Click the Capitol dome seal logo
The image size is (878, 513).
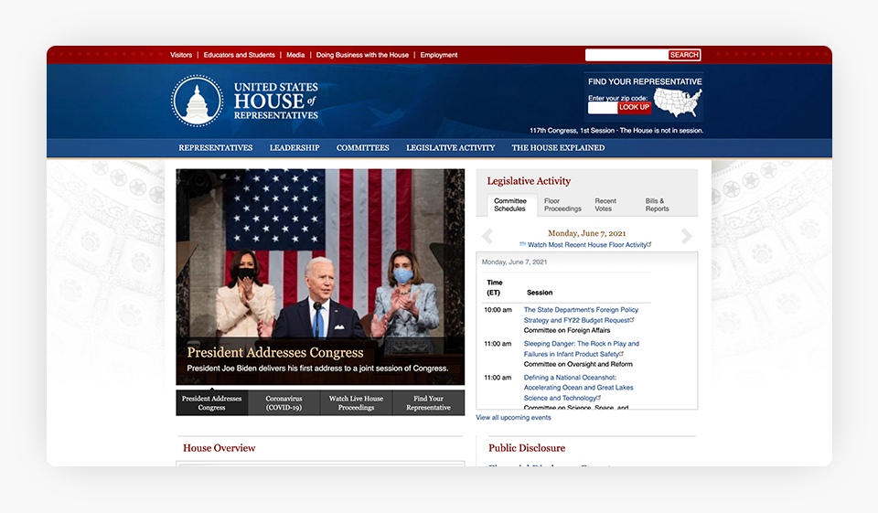[x=197, y=101]
